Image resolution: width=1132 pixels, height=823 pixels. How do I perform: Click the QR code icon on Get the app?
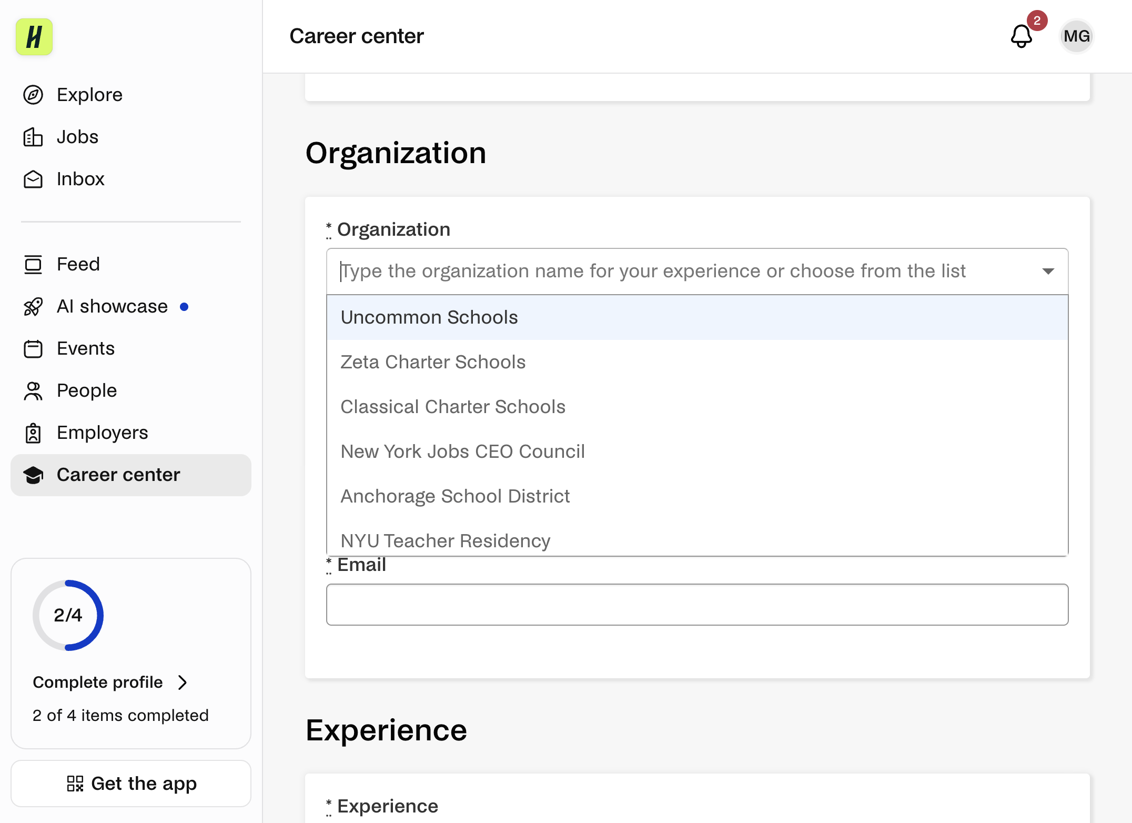[75, 784]
